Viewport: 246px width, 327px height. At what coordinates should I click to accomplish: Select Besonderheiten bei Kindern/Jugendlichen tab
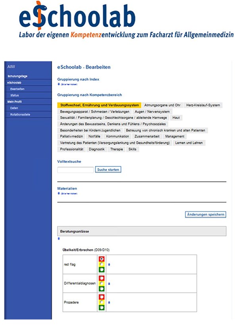[x=90, y=130]
